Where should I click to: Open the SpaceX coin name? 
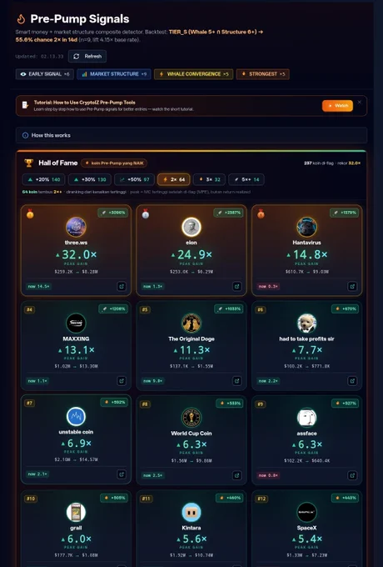pos(307,528)
